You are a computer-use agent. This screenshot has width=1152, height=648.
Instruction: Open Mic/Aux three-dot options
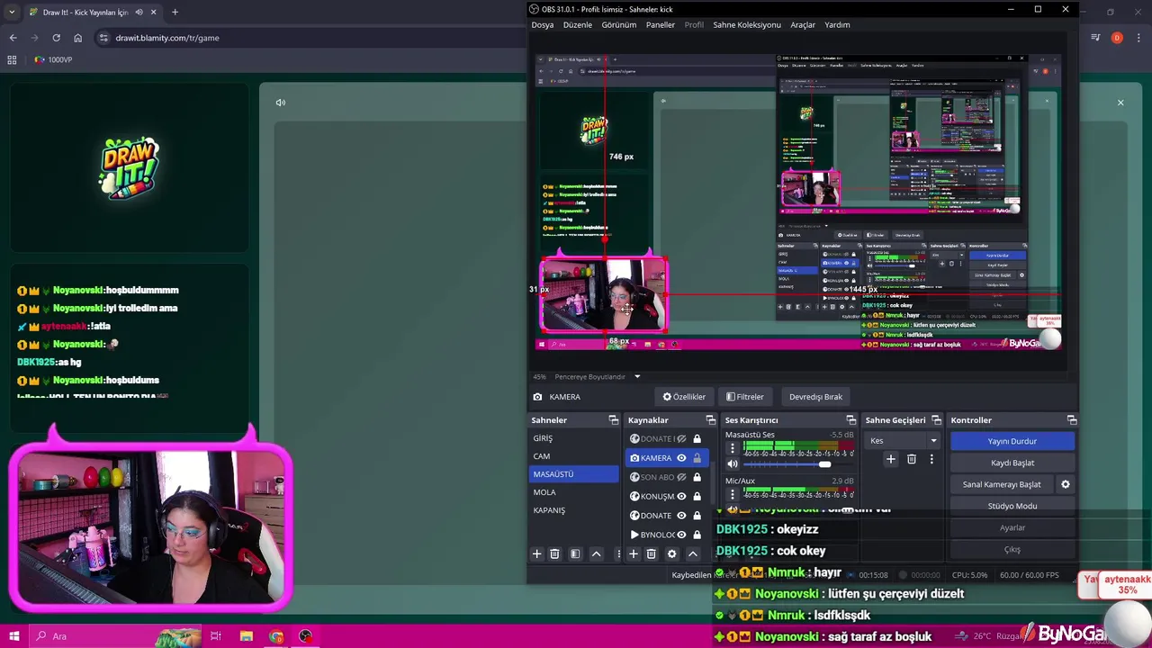click(x=733, y=494)
